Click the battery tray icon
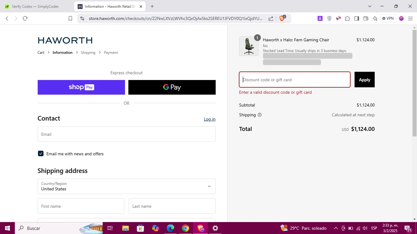This screenshot has width=417, height=234. [x=351, y=228]
